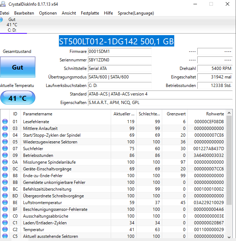Screen dimensions: 236x241
Task: Minimize the CrystalDiskInfo window
Action: point(195,4)
